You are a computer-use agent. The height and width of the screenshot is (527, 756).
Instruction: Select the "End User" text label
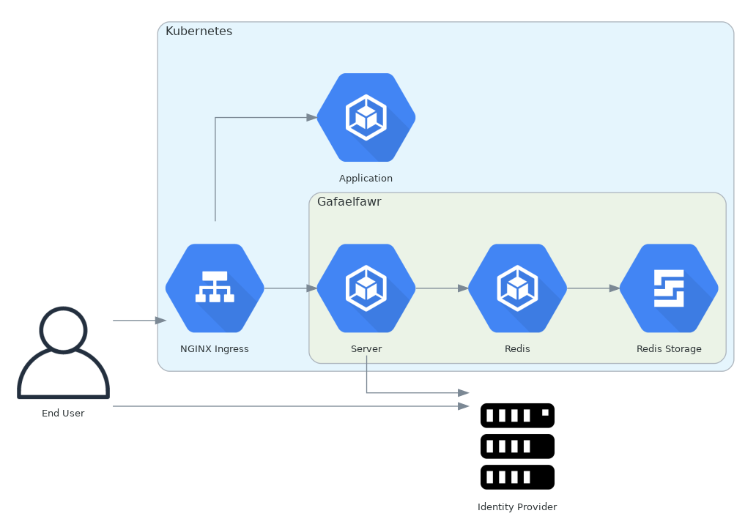(x=63, y=414)
